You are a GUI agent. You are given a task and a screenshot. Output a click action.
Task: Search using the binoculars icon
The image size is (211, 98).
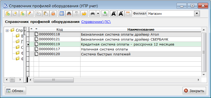[x=69, y=14]
